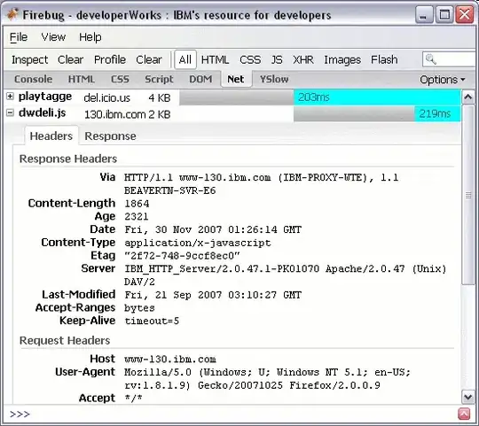
Task: Open the Options dropdown
Action: pyautogui.click(x=442, y=80)
